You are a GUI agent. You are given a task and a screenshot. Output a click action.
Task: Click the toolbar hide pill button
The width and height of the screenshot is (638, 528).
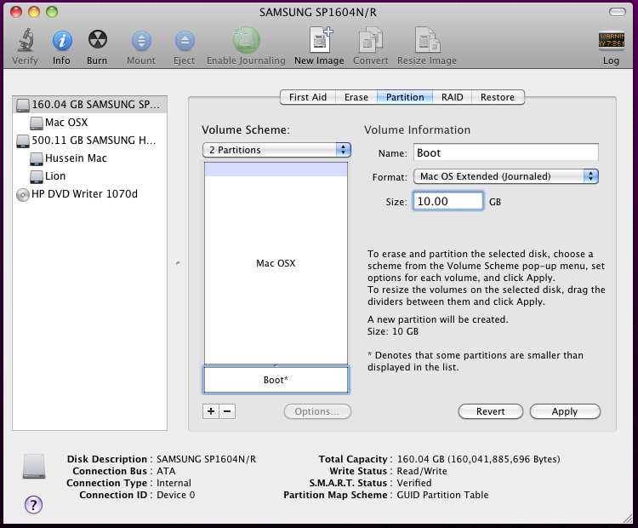tap(618, 12)
